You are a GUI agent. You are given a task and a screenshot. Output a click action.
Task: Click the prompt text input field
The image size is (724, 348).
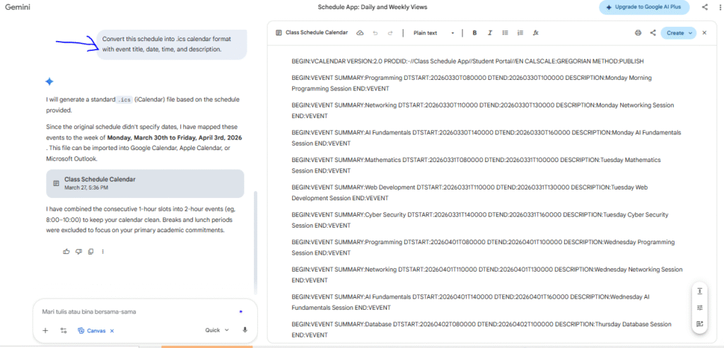point(134,311)
